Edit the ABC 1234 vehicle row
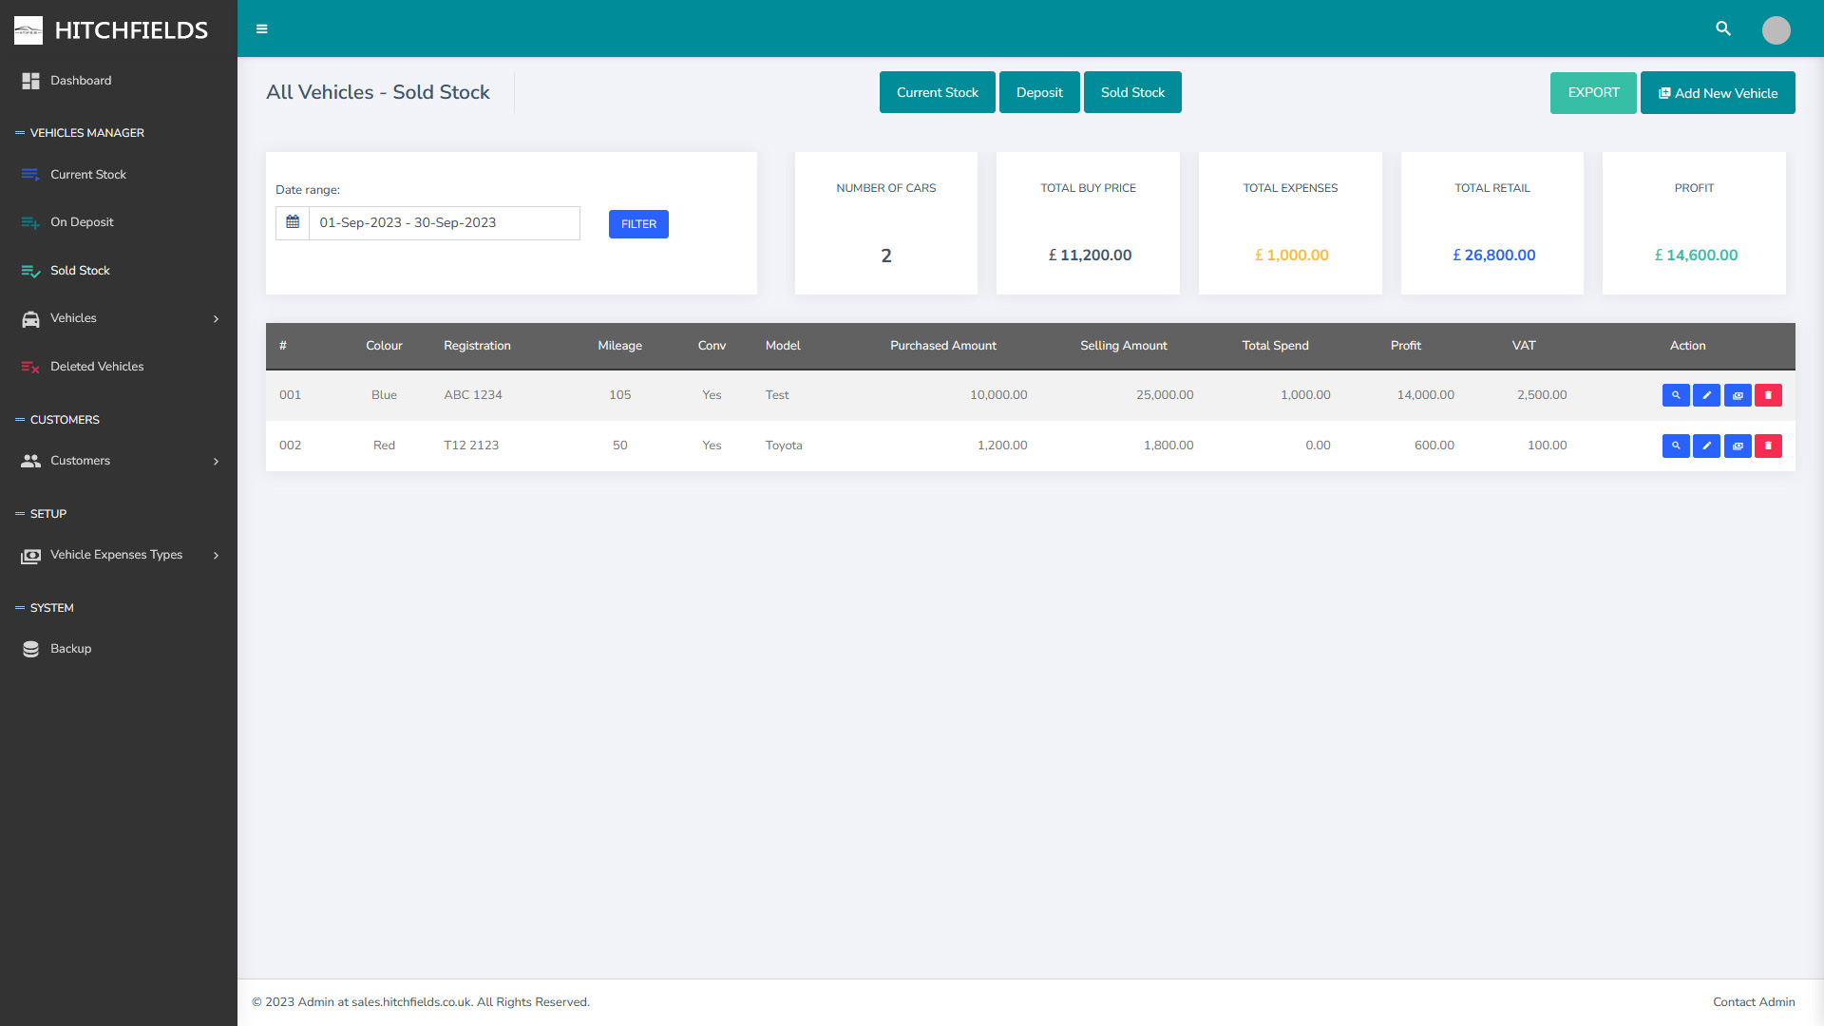 (x=1706, y=395)
